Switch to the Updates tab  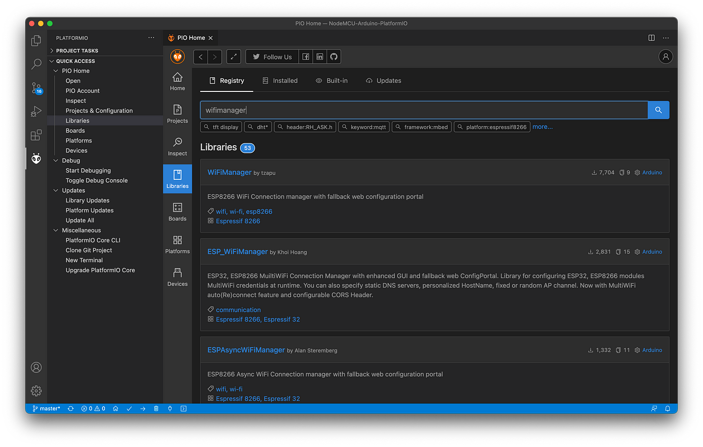384,81
